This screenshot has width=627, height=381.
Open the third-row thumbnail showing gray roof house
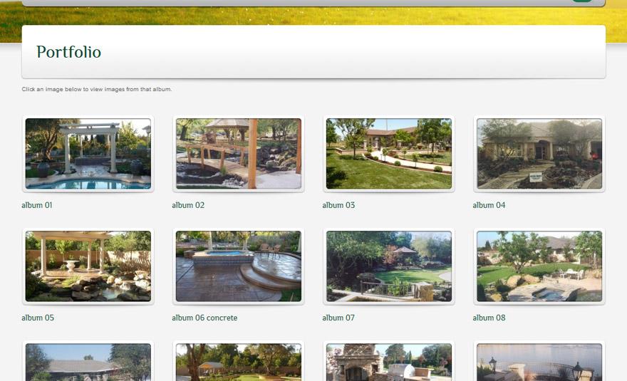tap(88, 362)
